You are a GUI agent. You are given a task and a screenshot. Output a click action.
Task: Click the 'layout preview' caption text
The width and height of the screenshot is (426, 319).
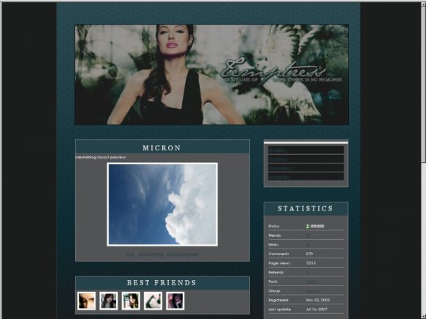[112, 157]
